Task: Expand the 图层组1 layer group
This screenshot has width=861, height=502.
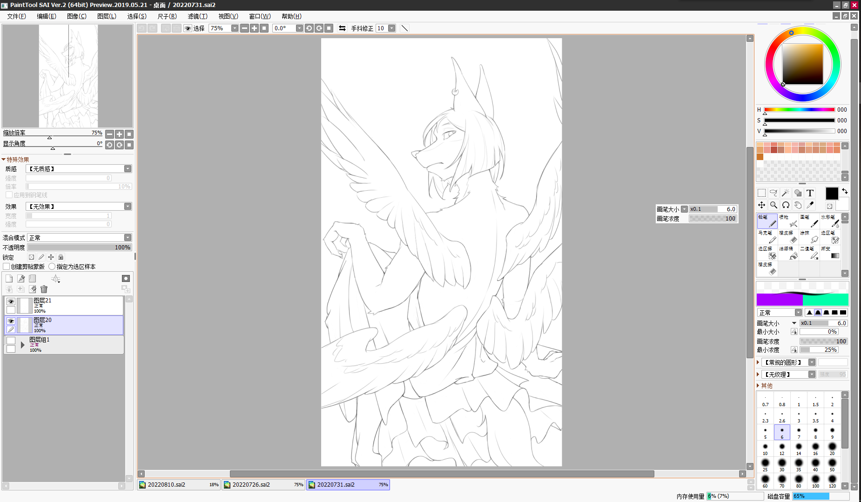Action: pos(22,345)
